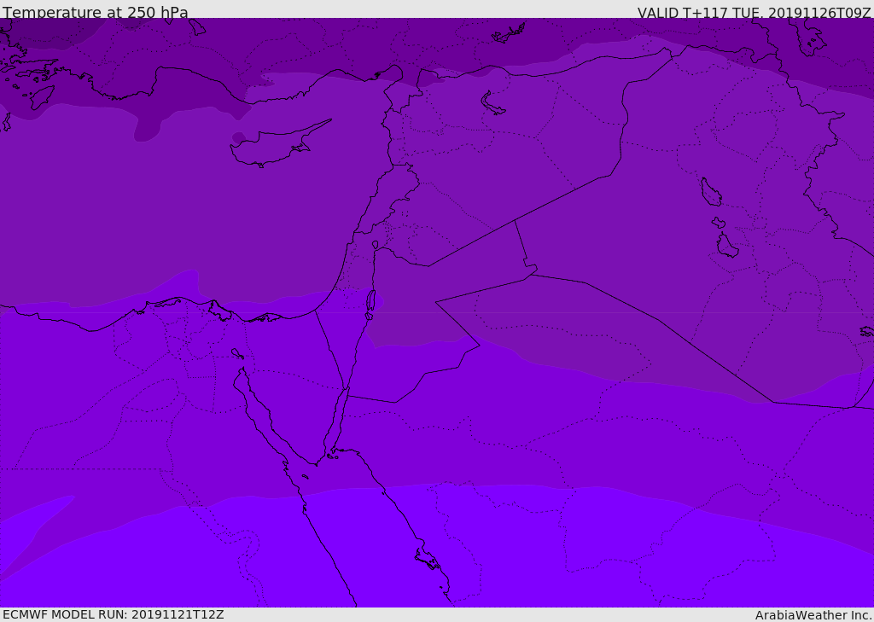Click the 'VALID T+117 TUE. 20191126T09Z' timestamp
Image resolution: width=874 pixels, height=622 pixels.
[x=755, y=12]
